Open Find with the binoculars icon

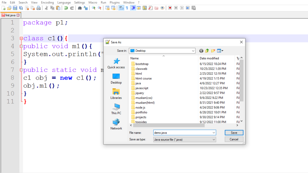(x=80, y=8)
